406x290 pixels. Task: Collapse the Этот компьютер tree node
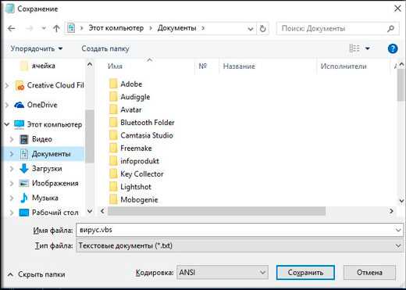pos(7,124)
